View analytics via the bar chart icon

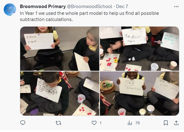pyautogui.click(x=130, y=123)
